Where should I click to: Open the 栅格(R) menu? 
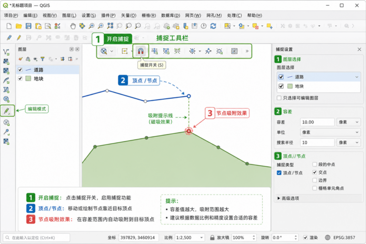tap(149, 15)
